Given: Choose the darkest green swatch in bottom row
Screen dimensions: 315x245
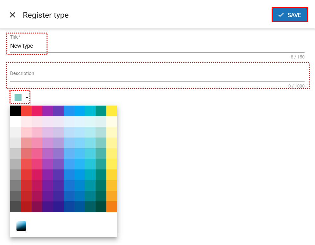Looking at the screenshot, I should point(101,207).
